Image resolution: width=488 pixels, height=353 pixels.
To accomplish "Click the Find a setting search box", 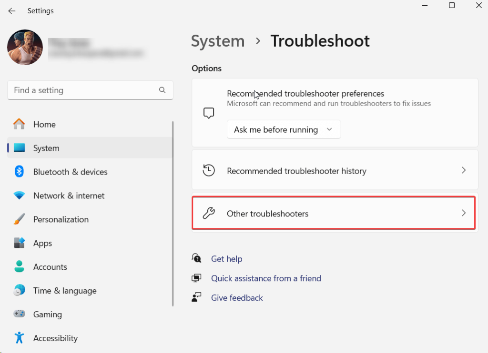I will 83,90.
